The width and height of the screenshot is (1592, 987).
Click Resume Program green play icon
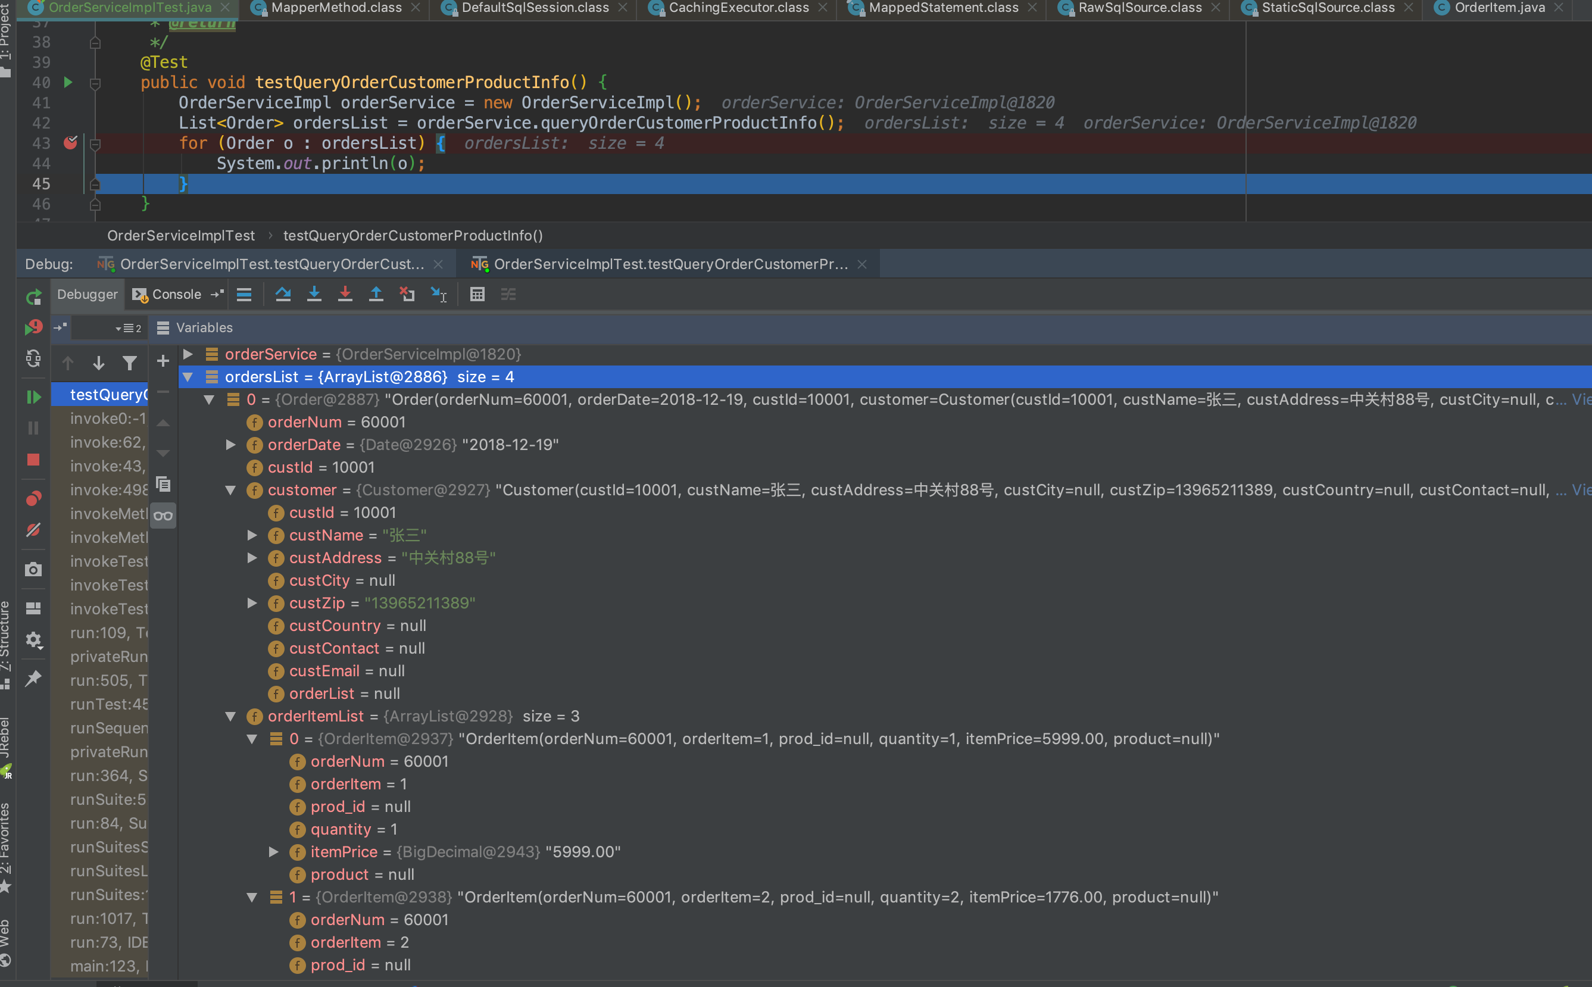(33, 396)
